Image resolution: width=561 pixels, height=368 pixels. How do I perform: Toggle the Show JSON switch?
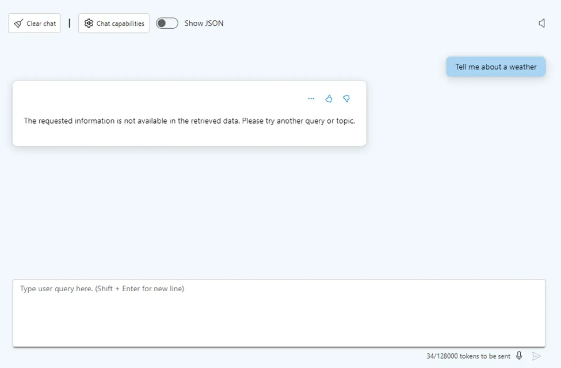[x=167, y=23]
